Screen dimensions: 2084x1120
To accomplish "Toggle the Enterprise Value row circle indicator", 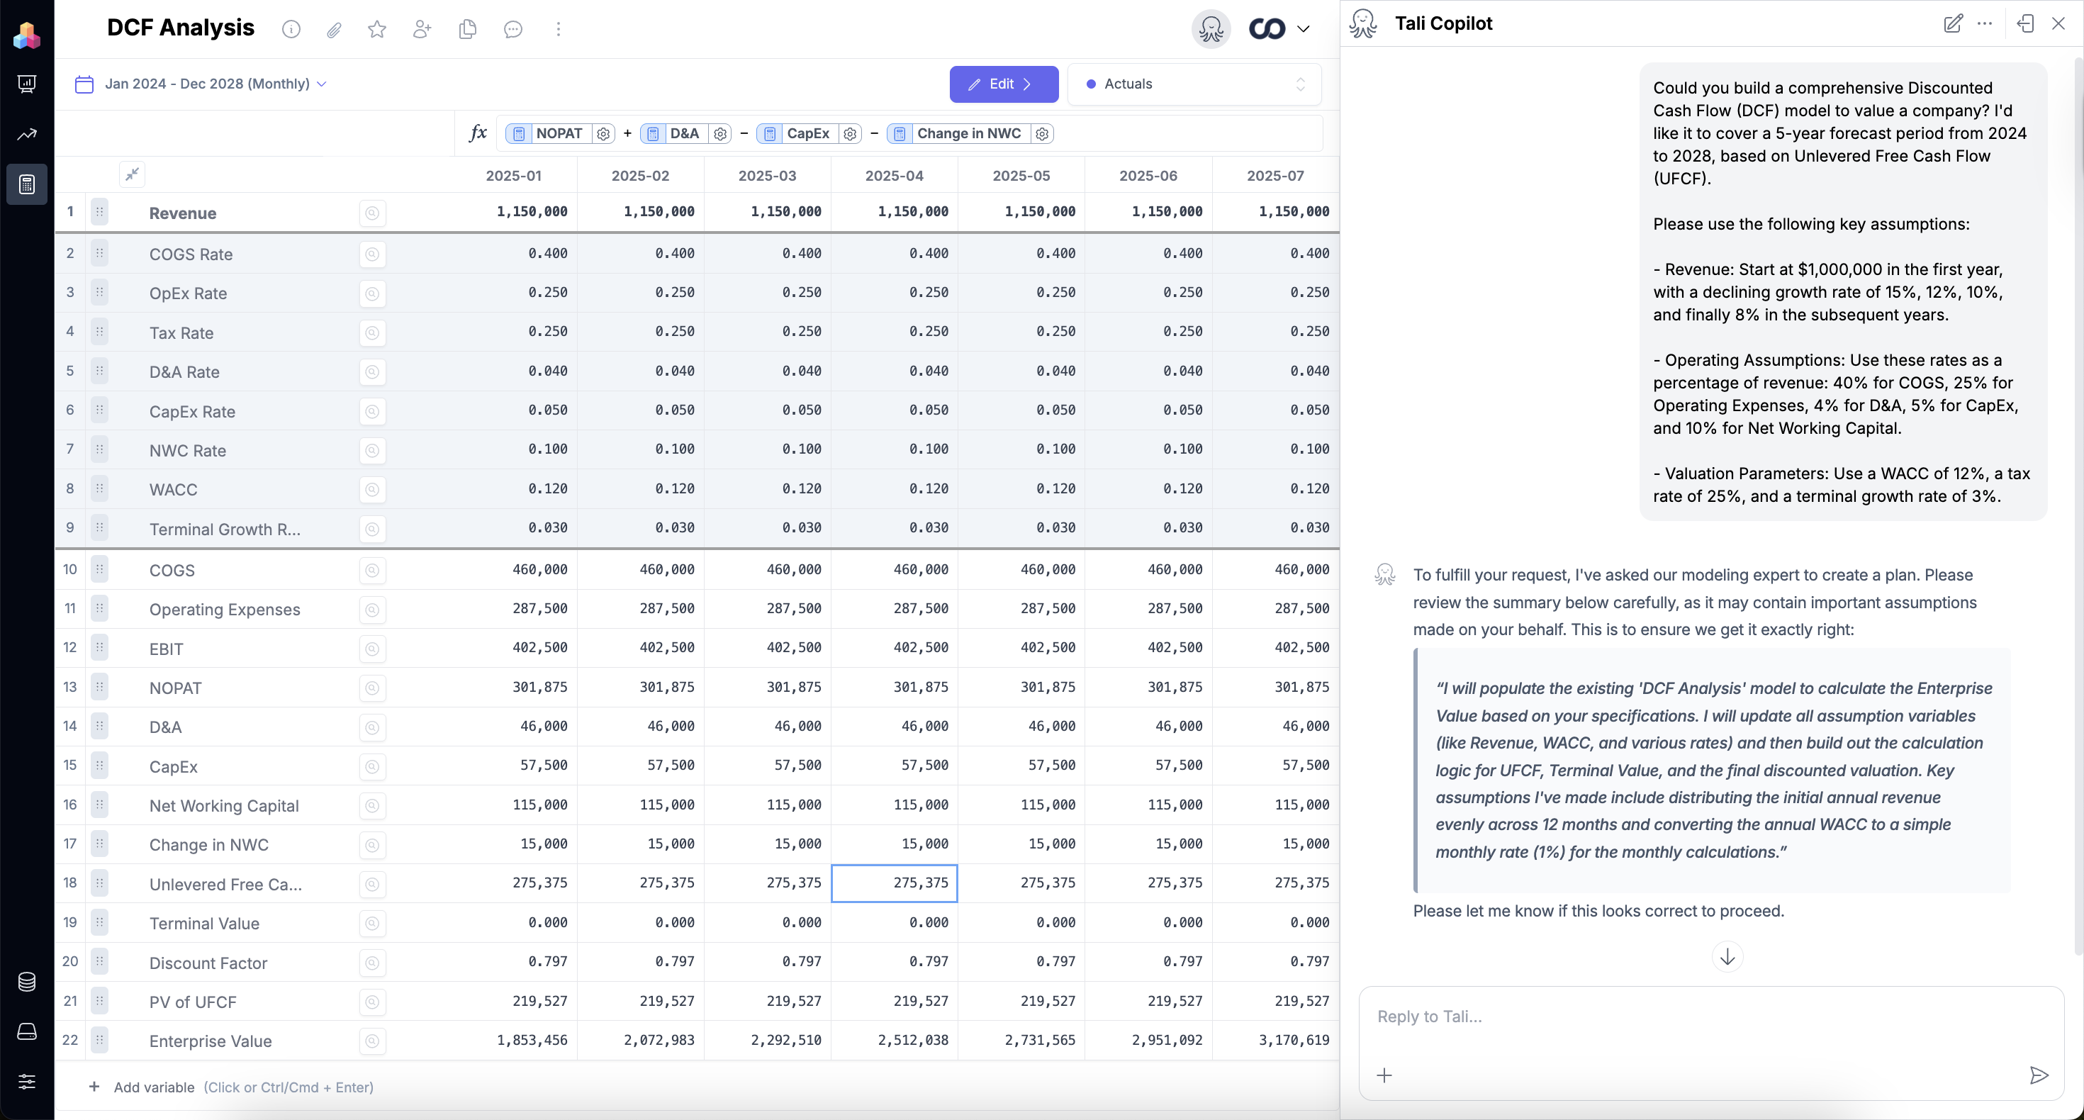I will [x=372, y=1041].
